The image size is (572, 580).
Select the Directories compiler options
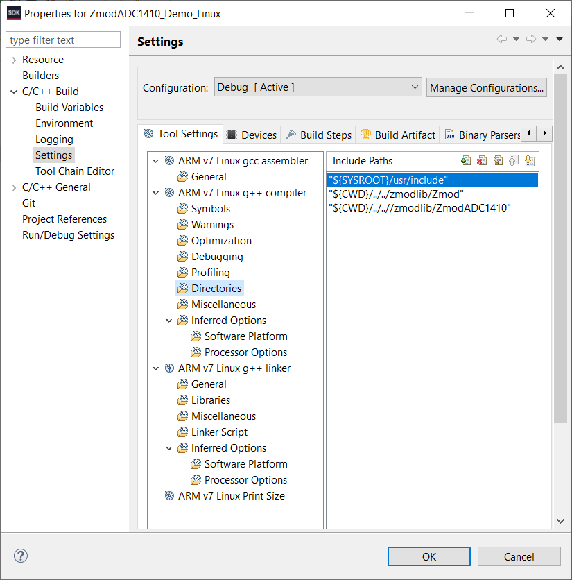click(209, 288)
